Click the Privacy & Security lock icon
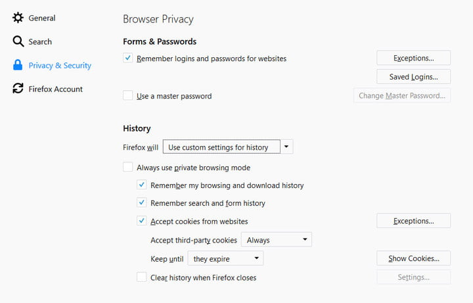473x303 pixels. pyautogui.click(x=18, y=65)
